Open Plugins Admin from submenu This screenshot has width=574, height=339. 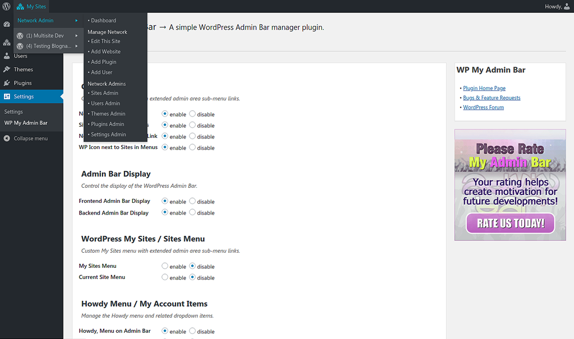107,124
